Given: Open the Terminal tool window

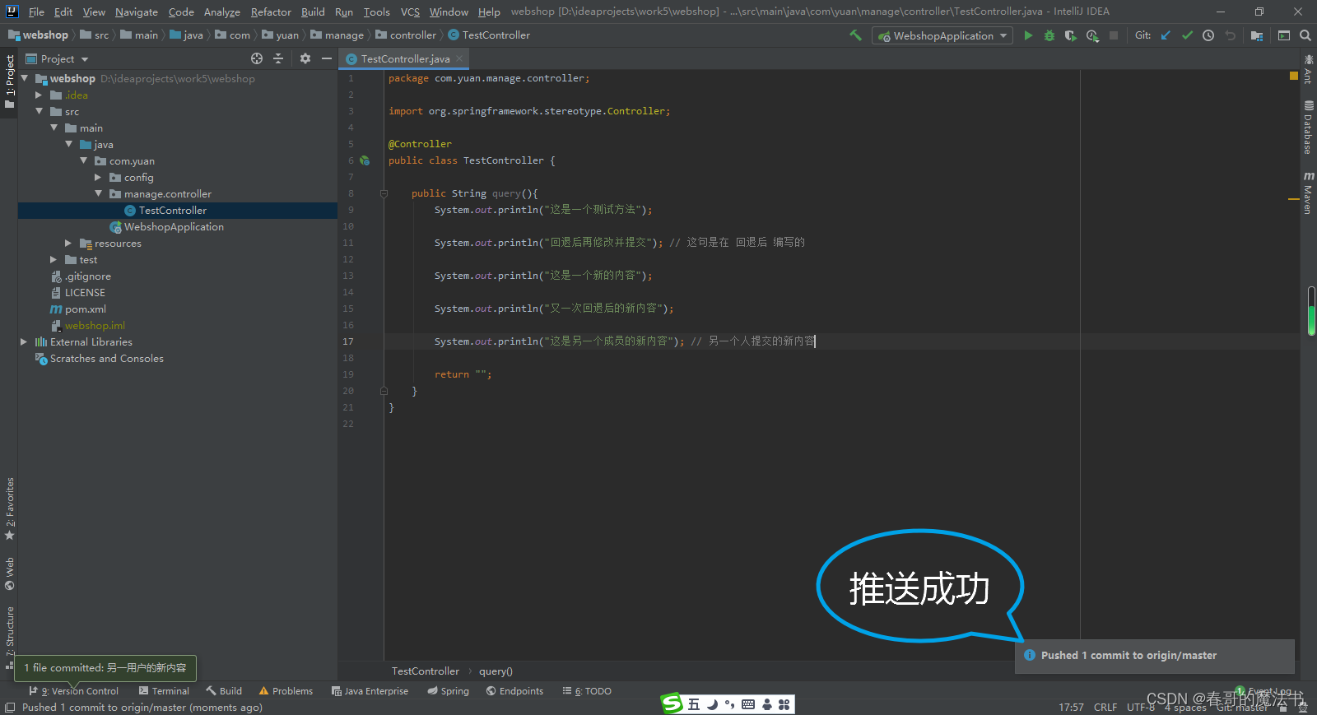Looking at the screenshot, I should [164, 691].
